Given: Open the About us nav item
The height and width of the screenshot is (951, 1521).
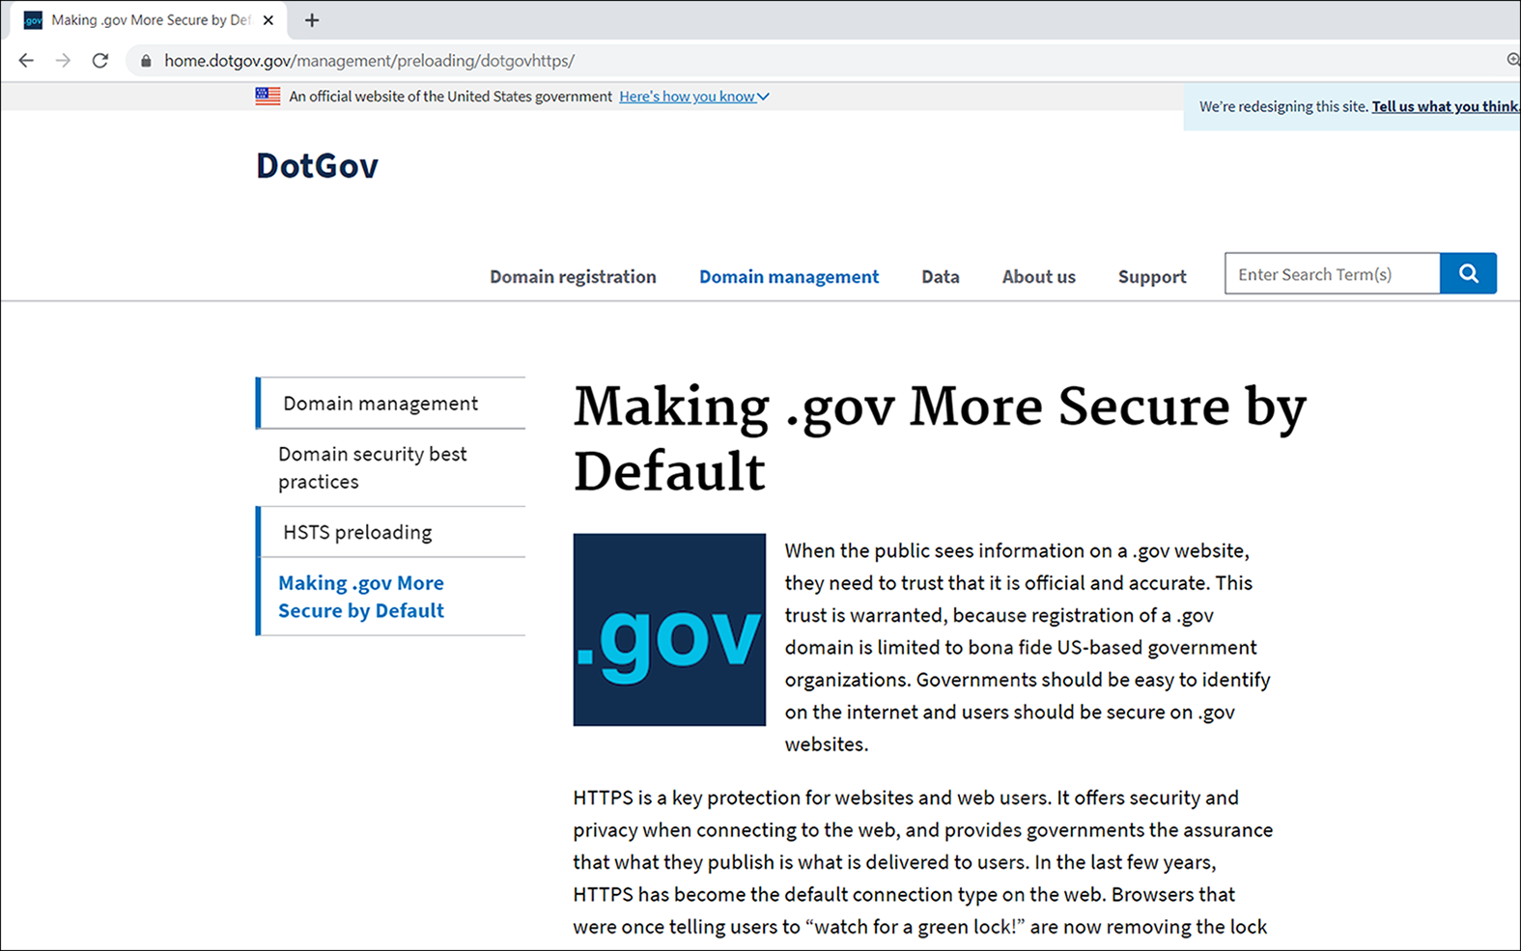Looking at the screenshot, I should point(1038,277).
